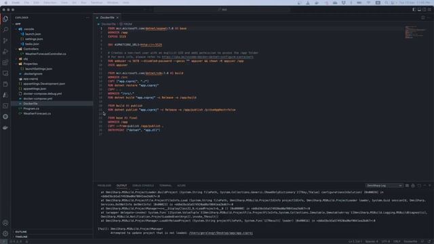This screenshot has width=434, height=244.
Task: Click Spaces indentation setting in status bar
Action: [372, 241]
